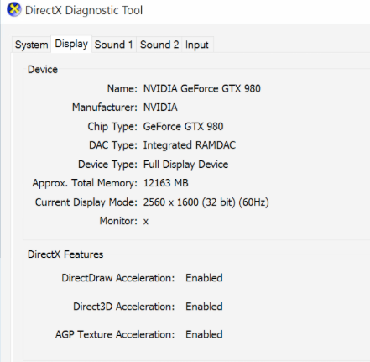370x362 pixels.
Task: Select the Display tab
Action: tap(71, 44)
